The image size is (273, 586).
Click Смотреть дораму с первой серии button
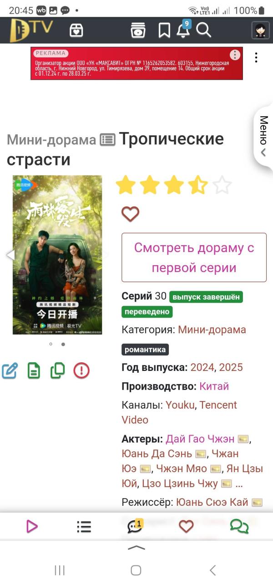pyautogui.click(x=194, y=257)
